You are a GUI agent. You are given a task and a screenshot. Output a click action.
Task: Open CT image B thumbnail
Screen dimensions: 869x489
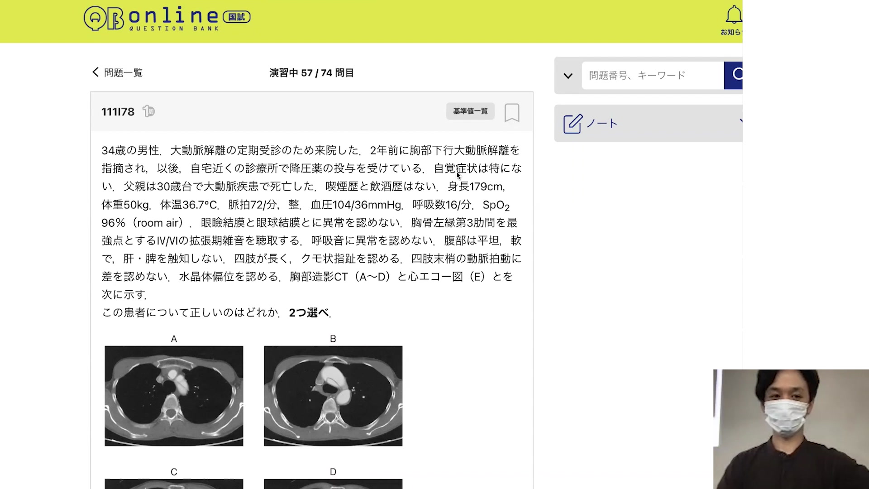(333, 396)
